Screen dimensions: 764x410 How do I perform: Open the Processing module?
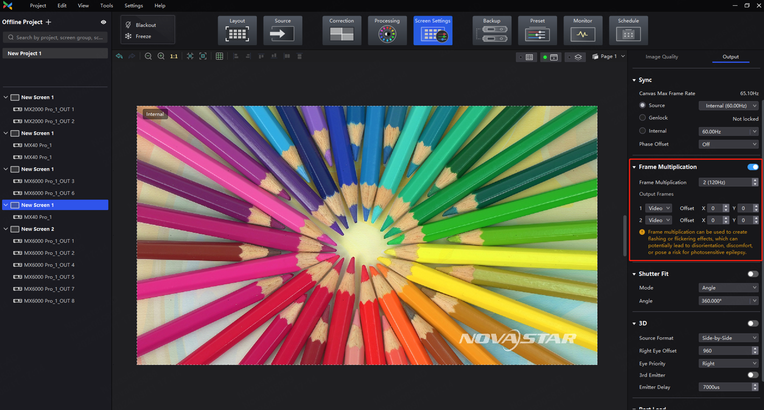click(x=387, y=30)
